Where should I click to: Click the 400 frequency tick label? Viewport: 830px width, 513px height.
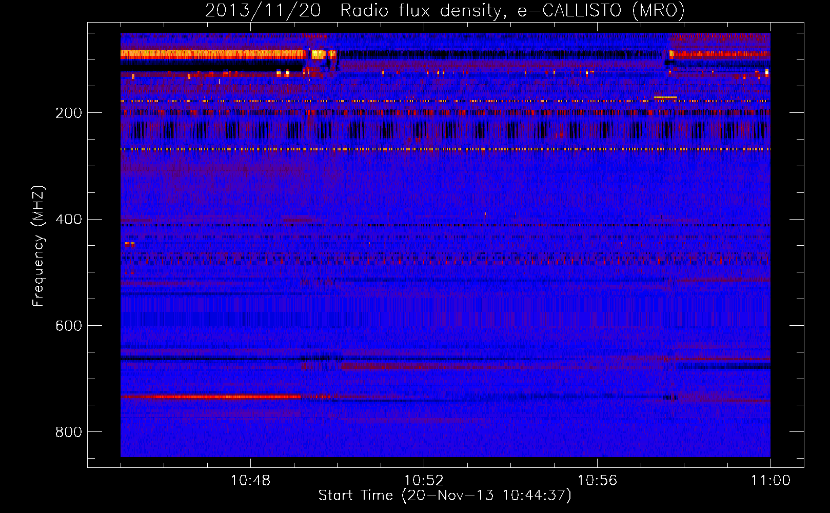69,220
